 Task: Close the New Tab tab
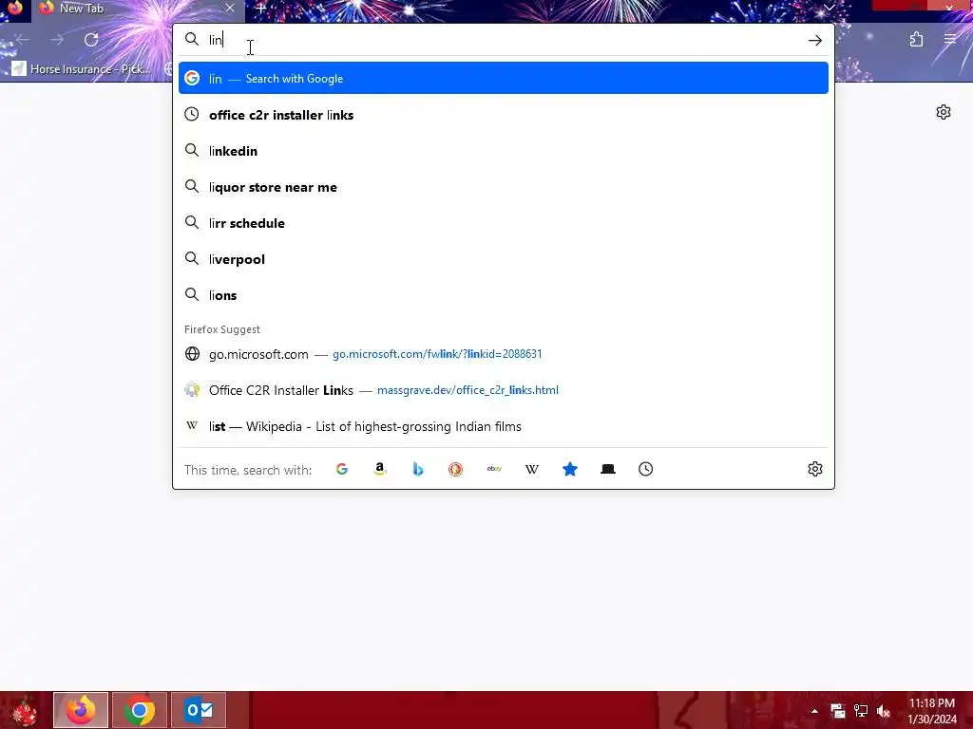tap(230, 8)
